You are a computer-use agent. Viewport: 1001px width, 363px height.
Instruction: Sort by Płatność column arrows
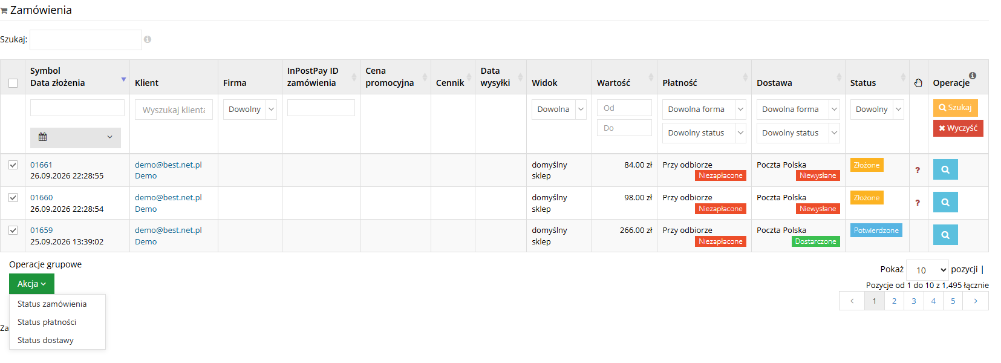pyautogui.click(x=745, y=77)
